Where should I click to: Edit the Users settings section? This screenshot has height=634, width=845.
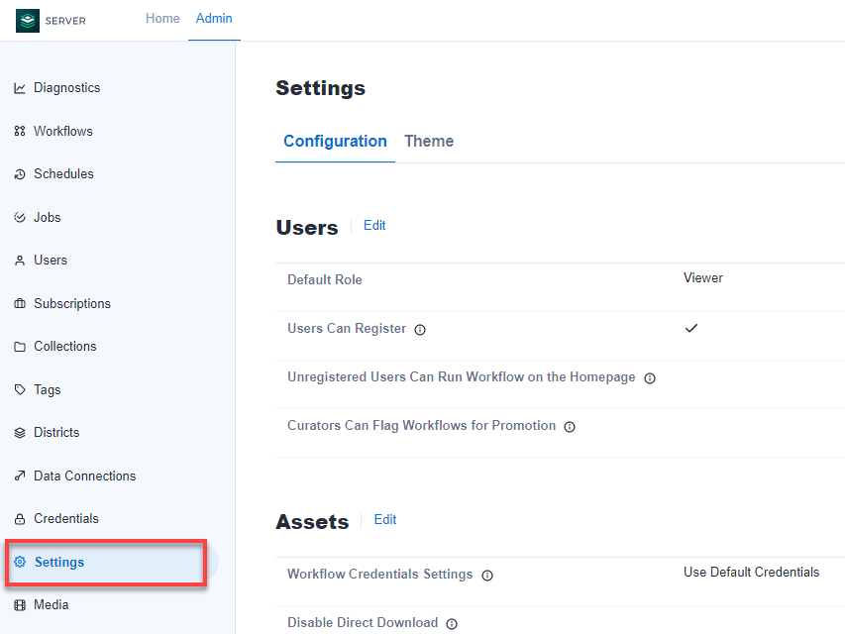point(374,225)
